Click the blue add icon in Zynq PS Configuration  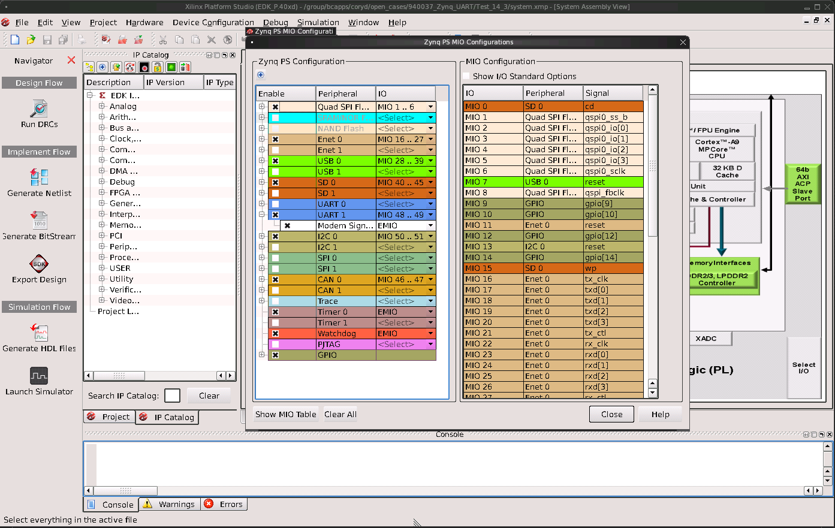(x=260, y=75)
